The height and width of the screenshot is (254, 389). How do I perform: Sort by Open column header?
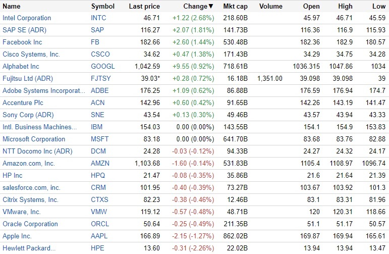[x=311, y=7]
